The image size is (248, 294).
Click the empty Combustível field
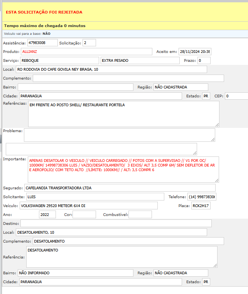click(140, 214)
